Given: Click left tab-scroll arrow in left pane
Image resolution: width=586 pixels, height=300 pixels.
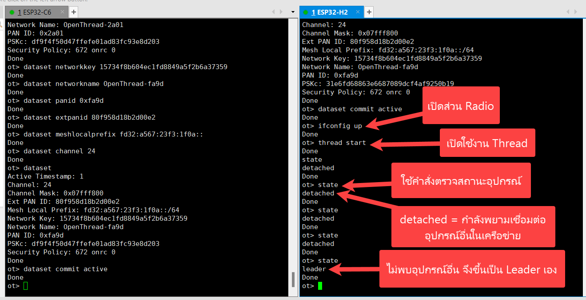Looking at the screenshot, I should point(273,12).
